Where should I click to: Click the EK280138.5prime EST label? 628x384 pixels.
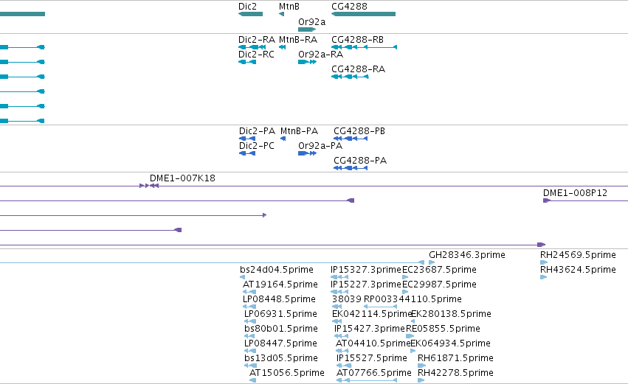click(x=452, y=315)
